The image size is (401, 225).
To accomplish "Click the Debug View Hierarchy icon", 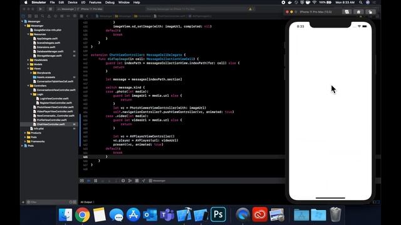I will pyautogui.click(x=123, y=181).
